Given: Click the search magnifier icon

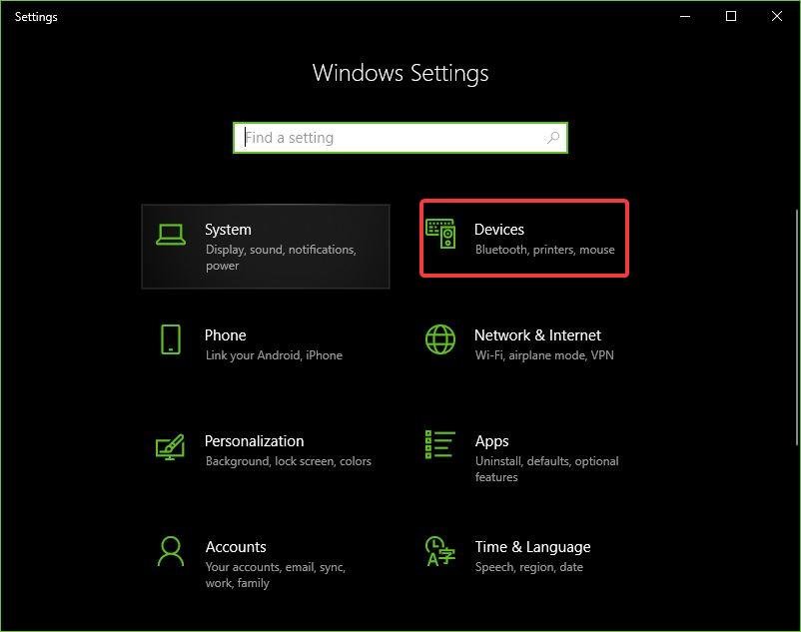Looking at the screenshot, I should point(553,138).
